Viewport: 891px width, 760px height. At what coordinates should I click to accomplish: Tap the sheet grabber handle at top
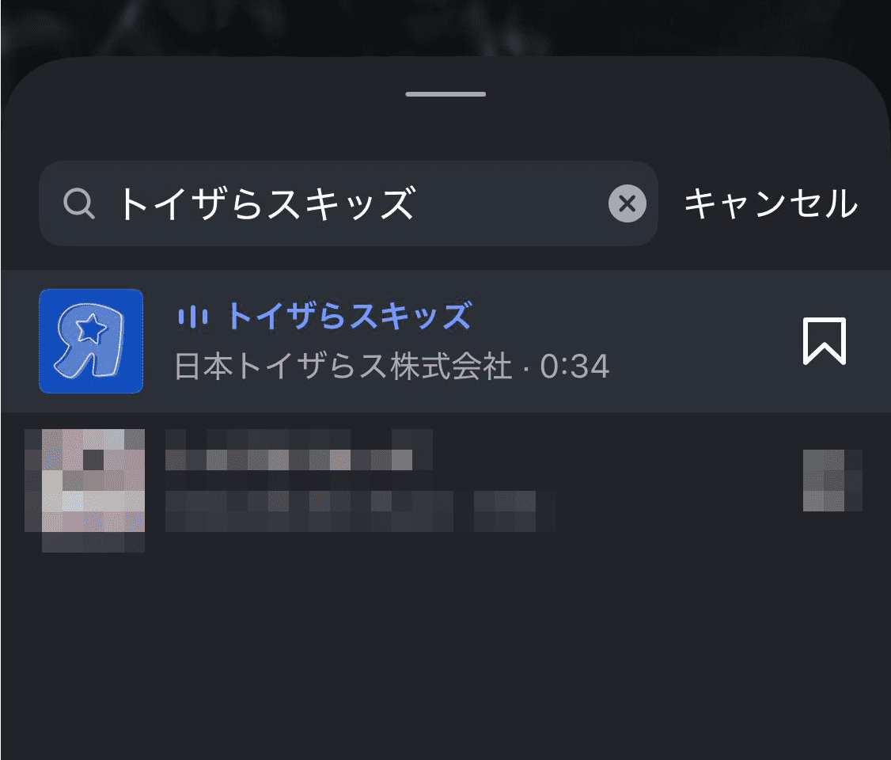[x=445, y=94]
